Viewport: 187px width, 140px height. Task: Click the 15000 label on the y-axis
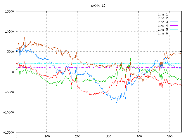9,11
